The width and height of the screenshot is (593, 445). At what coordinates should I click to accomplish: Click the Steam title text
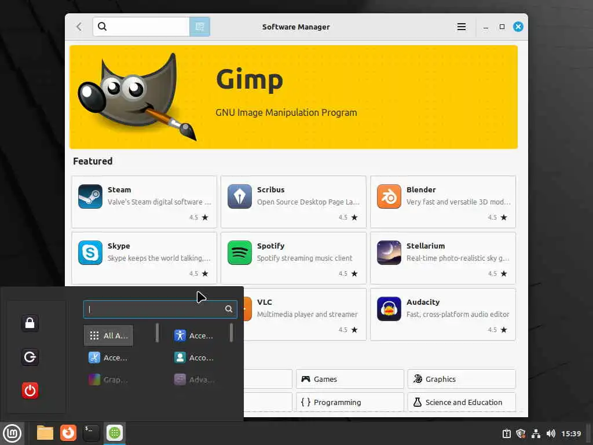(x=119, y=189)
